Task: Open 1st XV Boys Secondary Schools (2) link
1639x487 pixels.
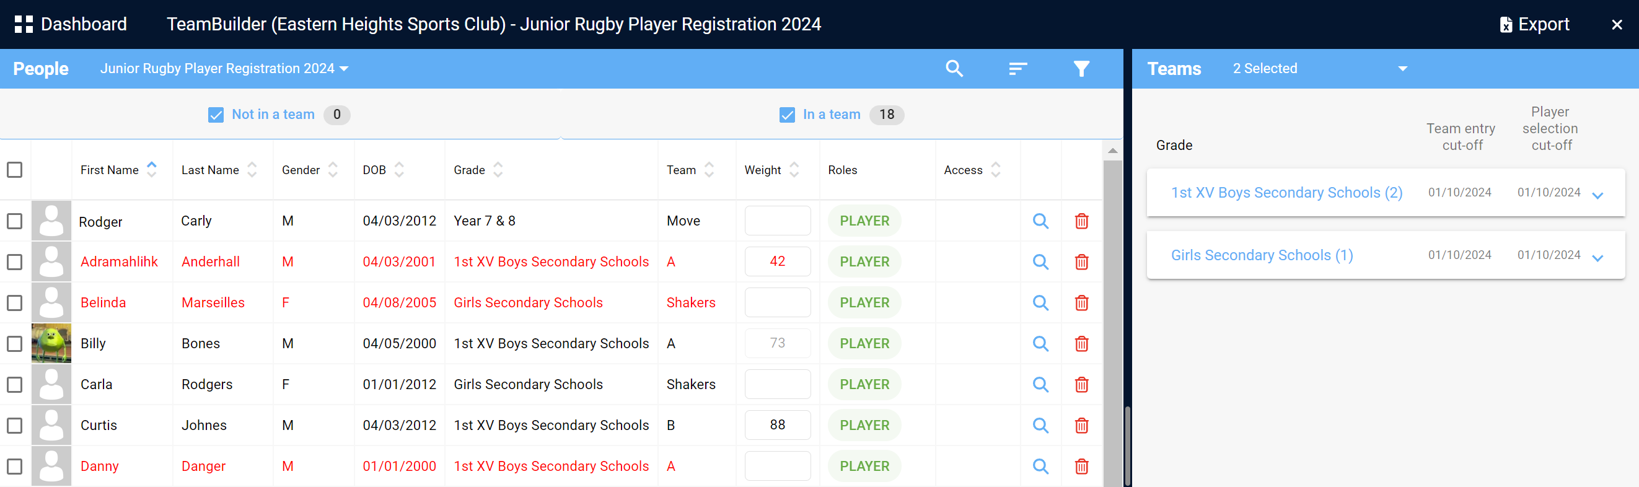Action: 1286,192
